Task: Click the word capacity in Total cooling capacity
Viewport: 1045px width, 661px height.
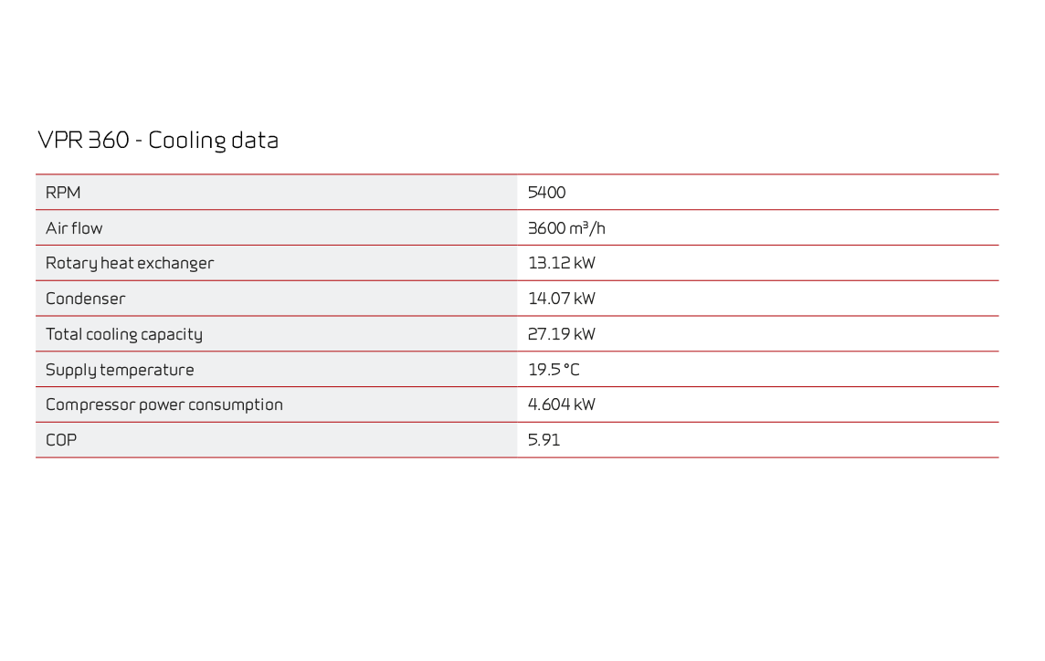Action: pos(172,335)
